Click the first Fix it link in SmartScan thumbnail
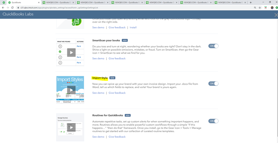 click(x=79, y=46)
